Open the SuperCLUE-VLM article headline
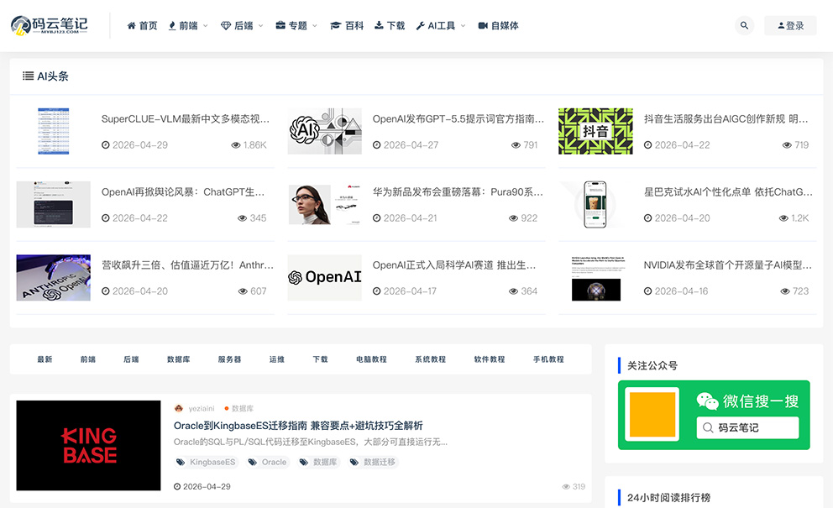 pos(186,119)
